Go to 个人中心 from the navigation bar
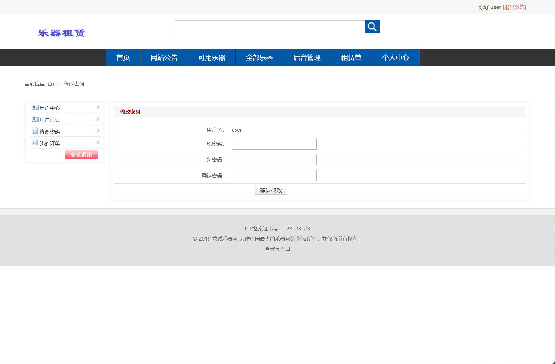 (x=396, y=57)
